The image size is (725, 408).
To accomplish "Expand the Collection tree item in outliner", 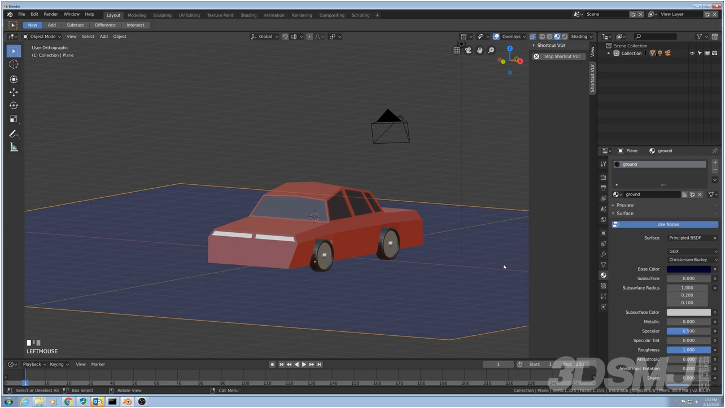I will [609, 54].
